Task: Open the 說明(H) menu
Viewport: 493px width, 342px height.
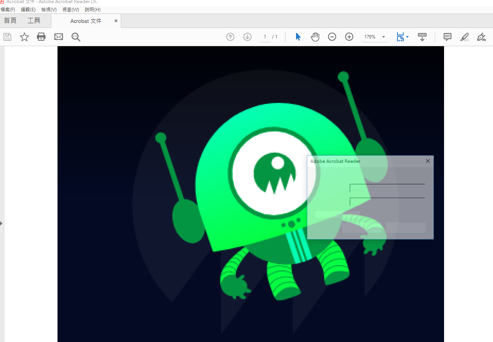Action: tap(92, 10)
